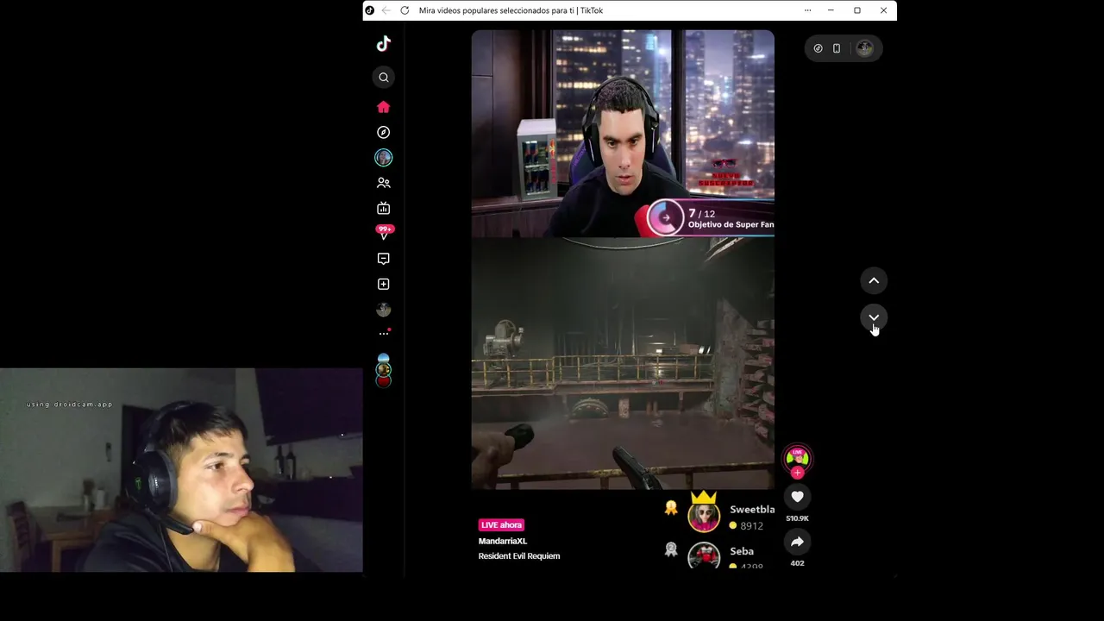
Task: Open the Friends people icon
Action: [384, 183]
